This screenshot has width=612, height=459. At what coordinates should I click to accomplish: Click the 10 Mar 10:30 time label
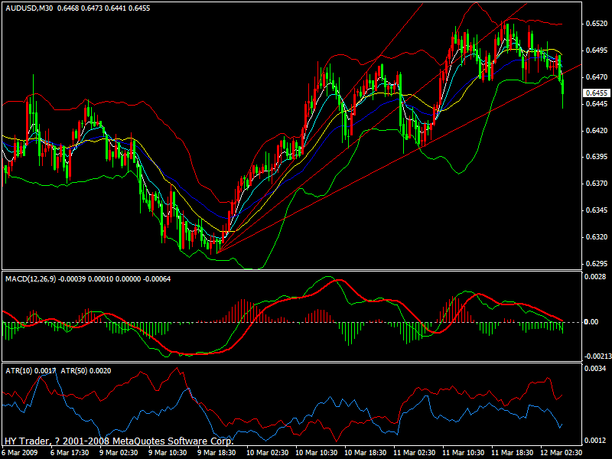click(x=316, y=453)
